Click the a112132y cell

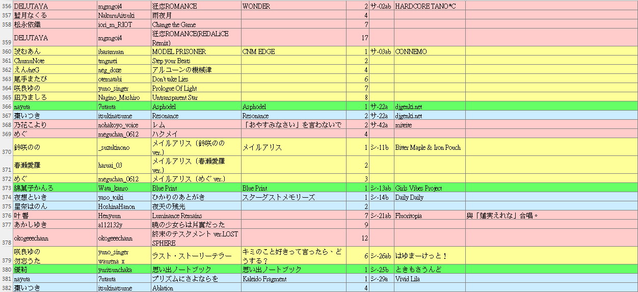[123, 225]
